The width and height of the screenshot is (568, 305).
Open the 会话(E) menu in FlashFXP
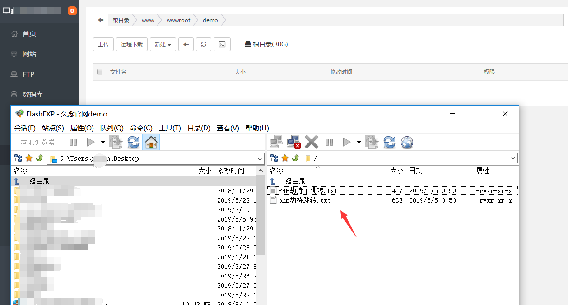pyautogui.click(x=25, y=128)
